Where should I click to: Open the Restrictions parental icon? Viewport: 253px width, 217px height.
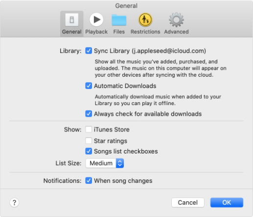(145, 20)
